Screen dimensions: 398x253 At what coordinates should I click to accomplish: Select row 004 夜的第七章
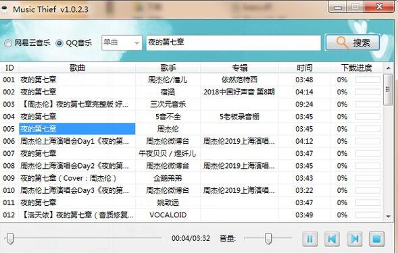point(191,117)
